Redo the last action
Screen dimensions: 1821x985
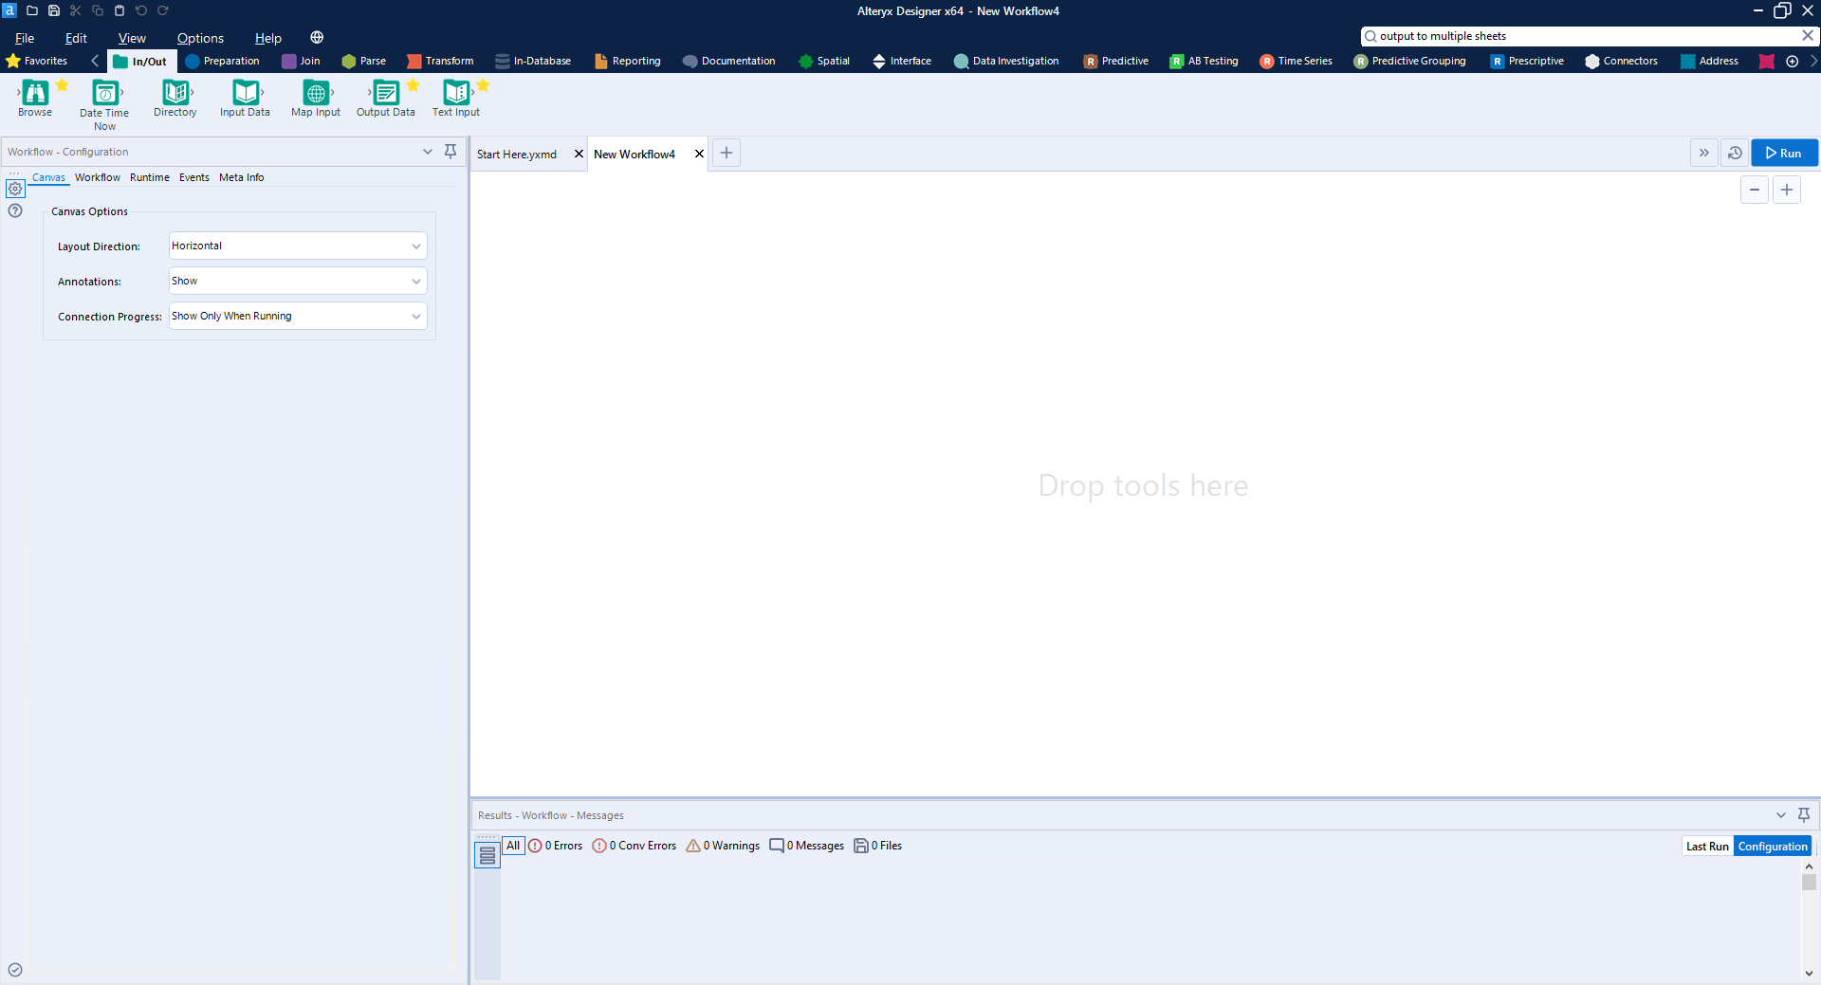[x=163, y=10]
